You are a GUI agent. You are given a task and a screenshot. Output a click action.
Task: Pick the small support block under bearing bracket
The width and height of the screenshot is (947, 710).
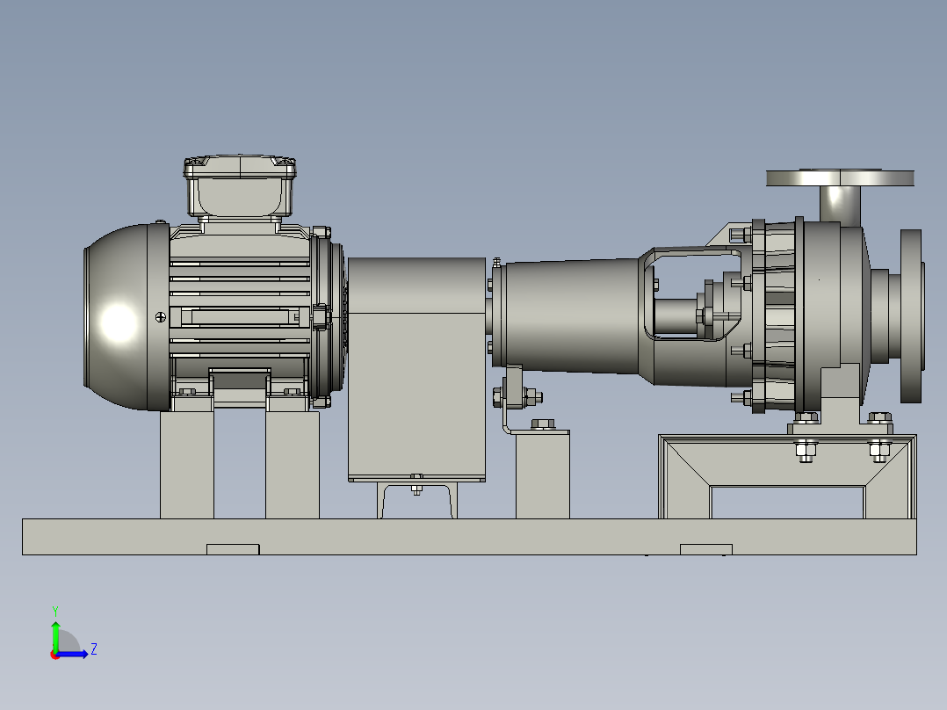(542, 475)
